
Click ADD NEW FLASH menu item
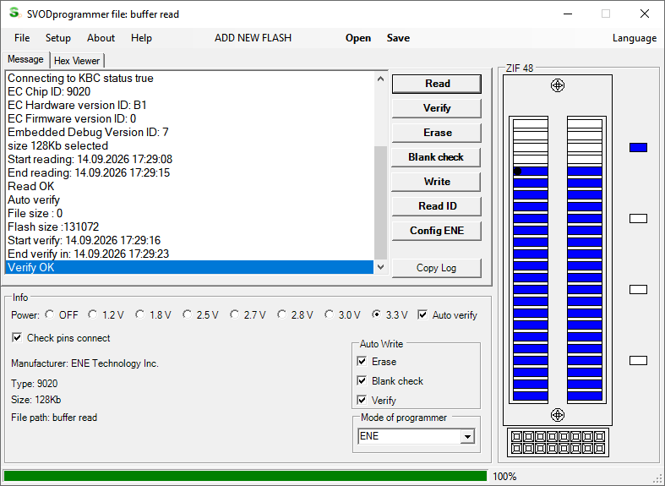(253, 38)
